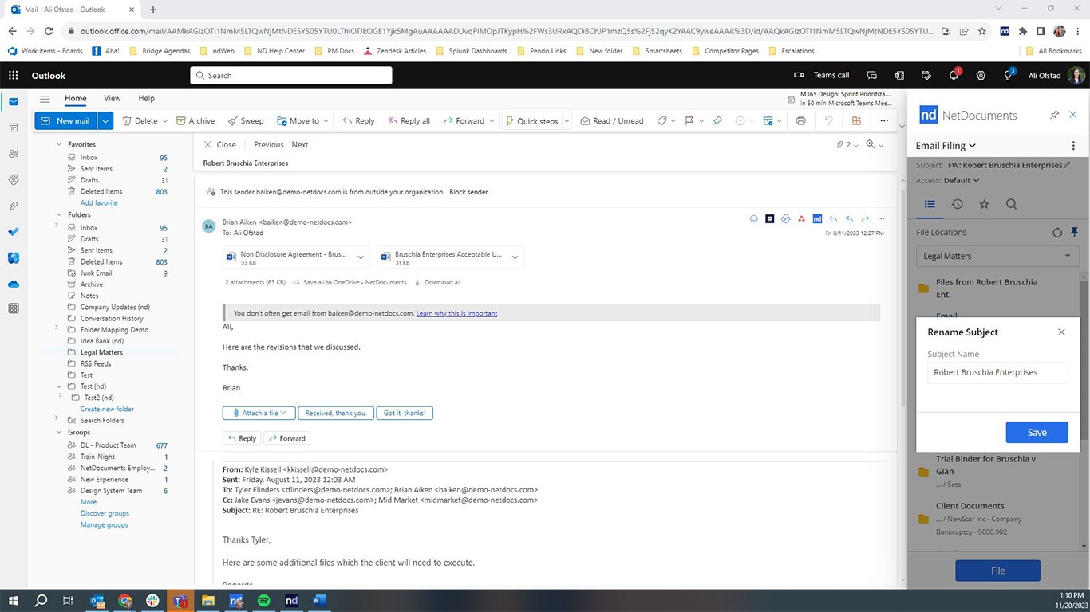Click the Sweep toolbar button

coord(246,121)
